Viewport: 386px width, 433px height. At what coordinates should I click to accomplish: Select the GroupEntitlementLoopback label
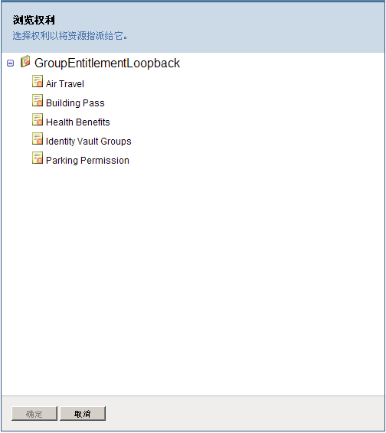(107, 63)
